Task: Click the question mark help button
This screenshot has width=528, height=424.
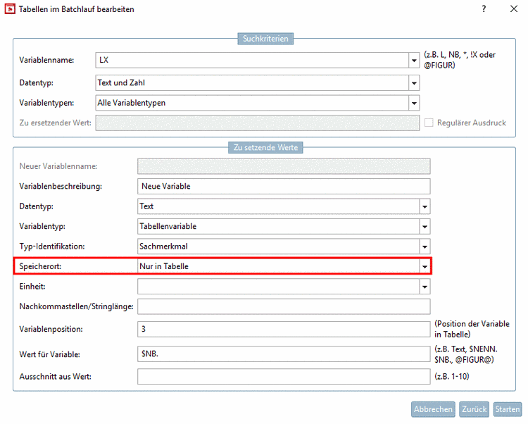Action: [x=484, y=9]
